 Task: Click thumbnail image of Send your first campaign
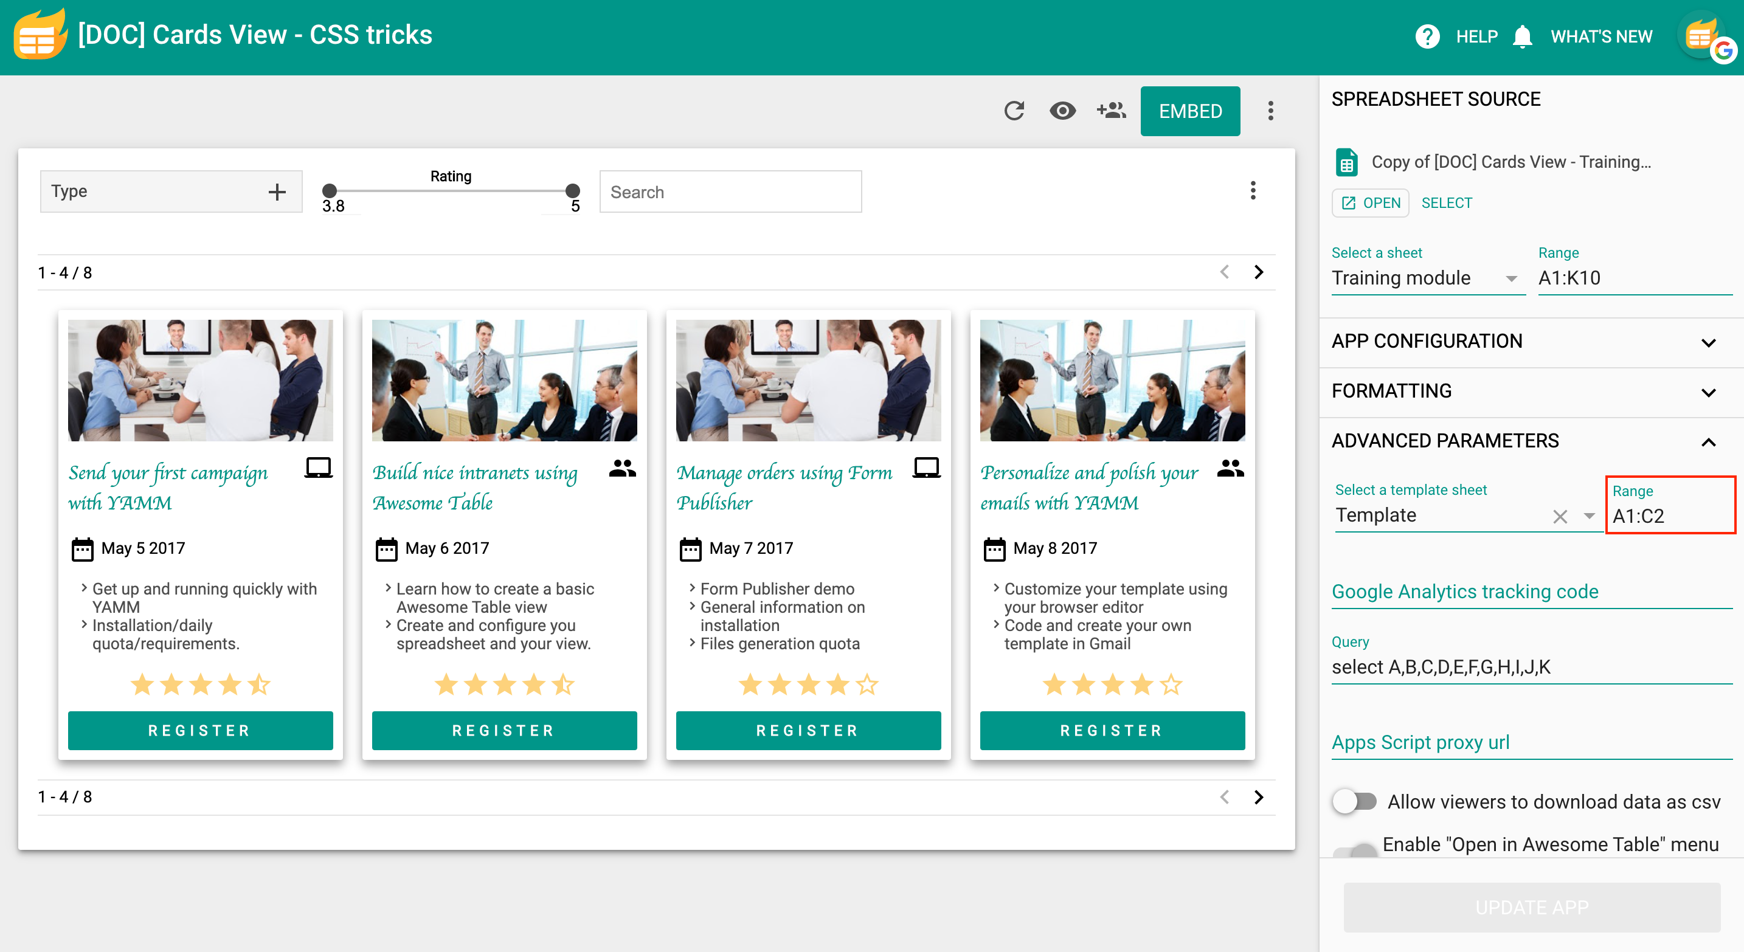click(x=201, y=381)
